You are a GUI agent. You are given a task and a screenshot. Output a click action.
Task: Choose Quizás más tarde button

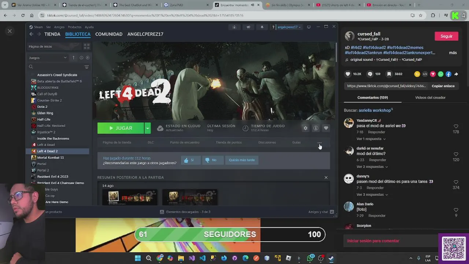click(x=241, y=160)
